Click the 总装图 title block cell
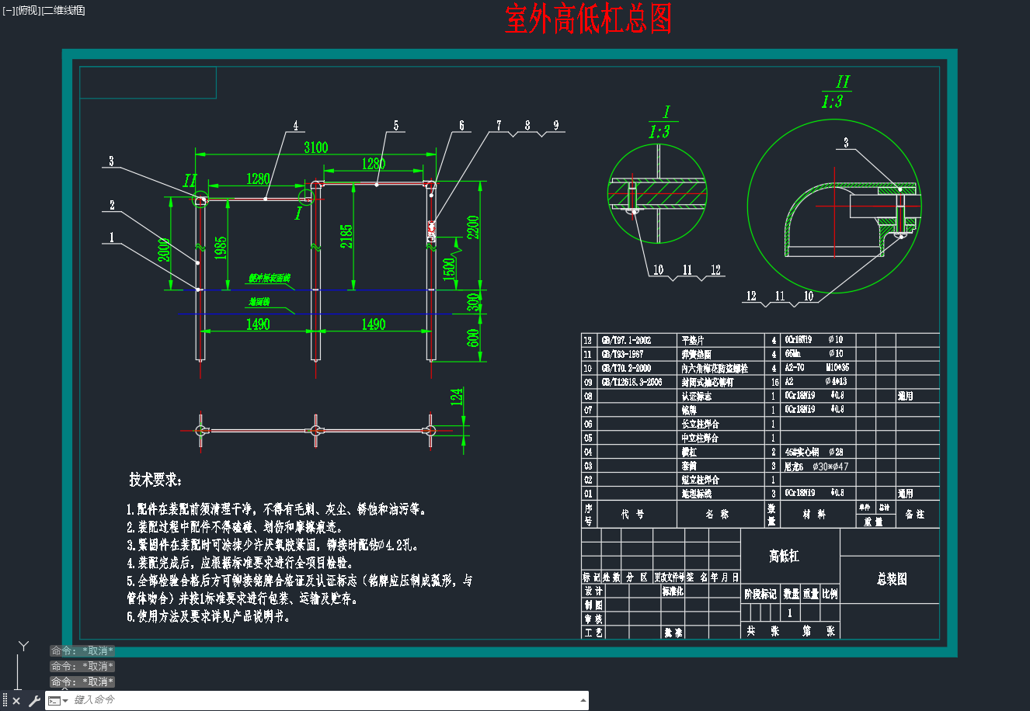 click(x=892, y=579)
